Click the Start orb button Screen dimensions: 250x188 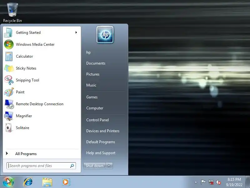[x=8, y=182]
